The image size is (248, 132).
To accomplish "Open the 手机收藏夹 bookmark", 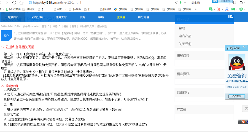I will click(x=13, y=9).
